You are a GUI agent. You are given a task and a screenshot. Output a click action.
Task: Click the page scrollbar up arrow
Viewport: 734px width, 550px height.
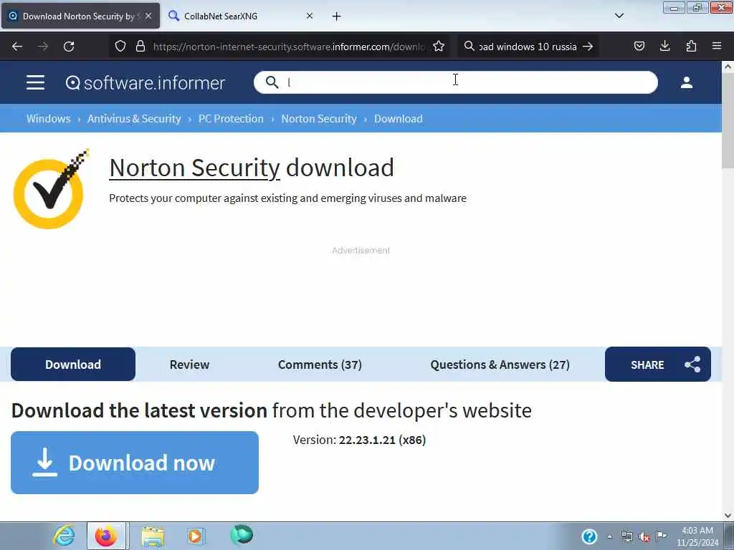pos(728,67)
